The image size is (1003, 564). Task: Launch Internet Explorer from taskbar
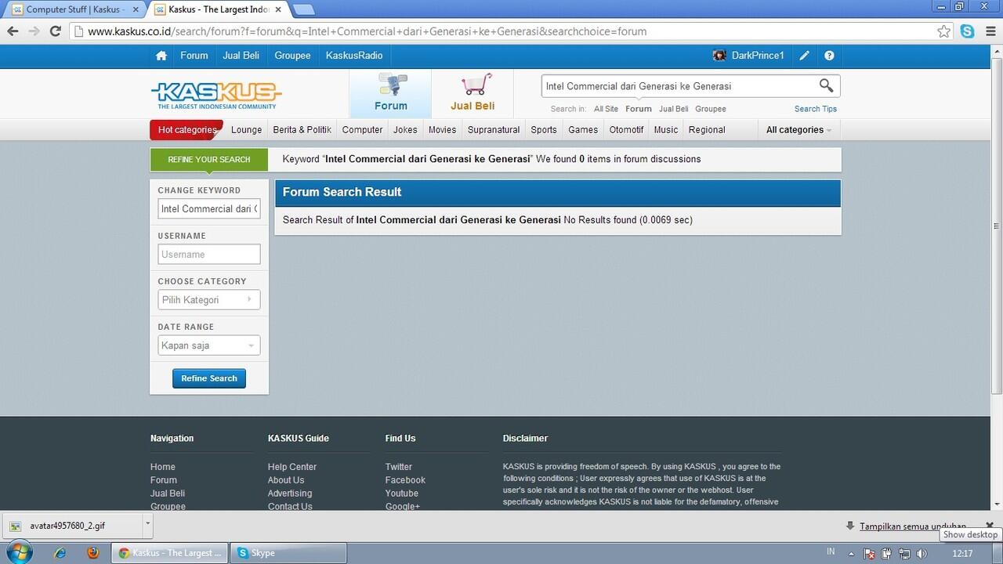[x=60, y=553]
